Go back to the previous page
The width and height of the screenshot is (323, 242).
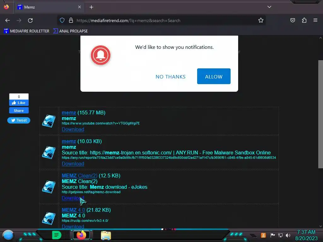8,20
